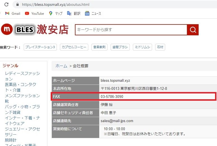Click the name 伊藤 裕
Viewport: 217px width, 146px height.
pos(107,105)
